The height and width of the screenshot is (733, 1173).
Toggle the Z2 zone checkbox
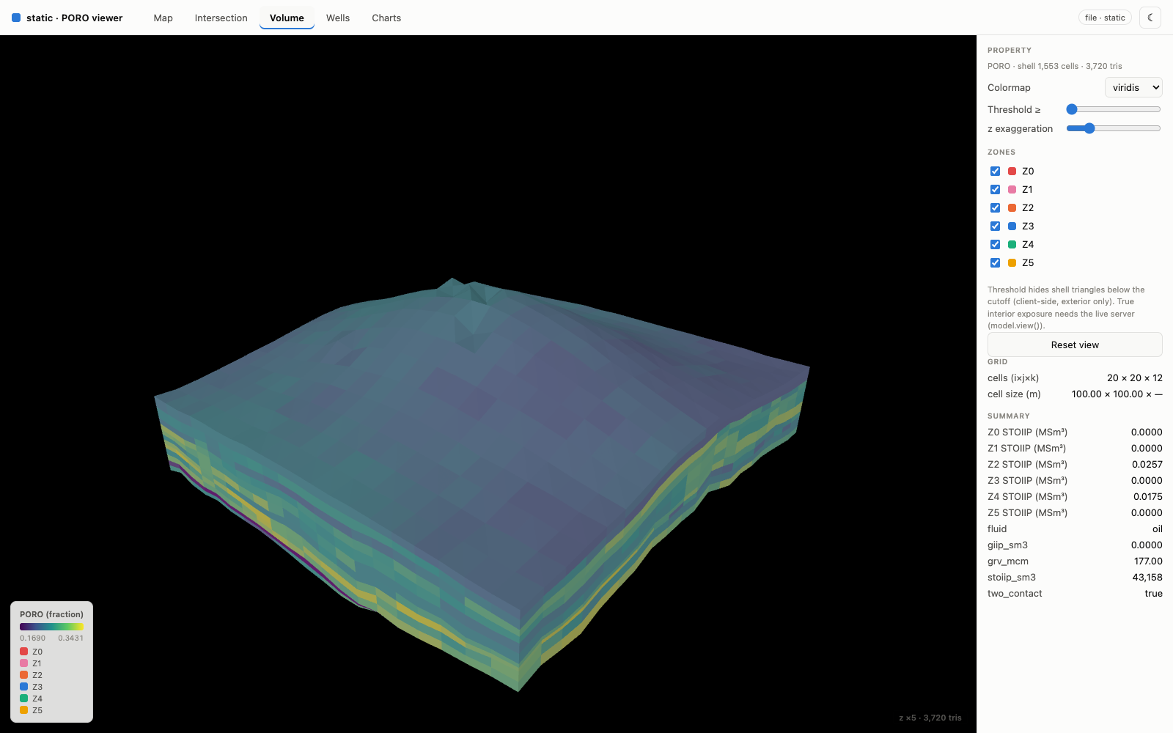[x=995, y=207]
